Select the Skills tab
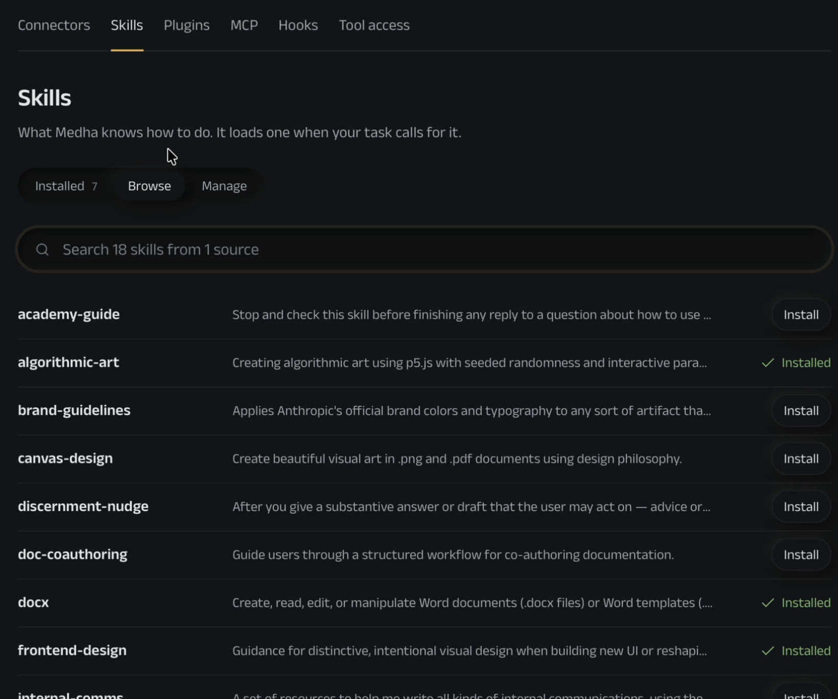This screenshot has height=699, width=838. point(127,25)
